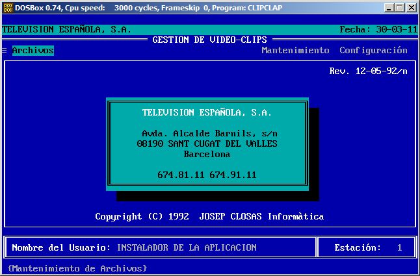This screenshot has height=276, width=420.
Task: Maximize the DOSBox window
Action: pos(399,8)
